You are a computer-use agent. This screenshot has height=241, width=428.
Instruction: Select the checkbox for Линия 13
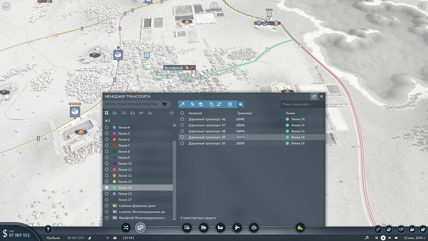[107, 182]
